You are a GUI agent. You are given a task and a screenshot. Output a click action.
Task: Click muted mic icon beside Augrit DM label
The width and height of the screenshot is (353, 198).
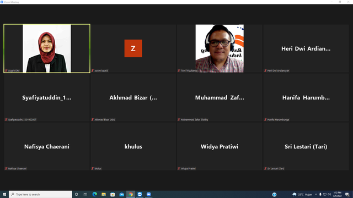6,70
